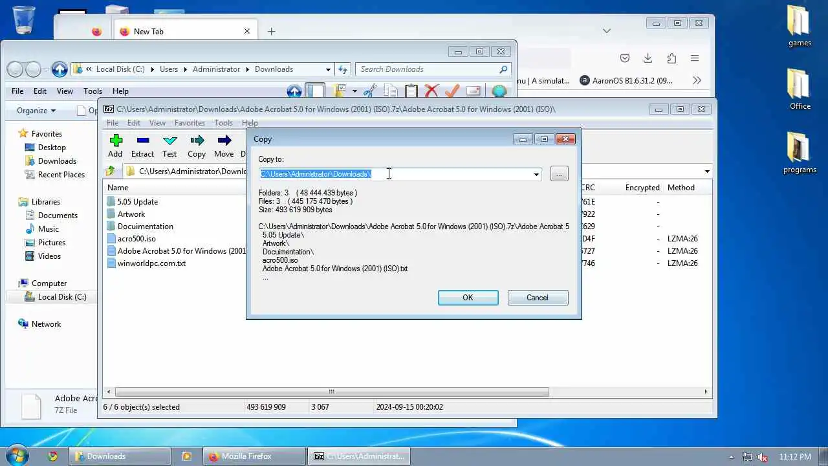Viewport: 828px width, 466px height.
Task: Open the Help menu in Explorer window
Action: coord(120,91)
